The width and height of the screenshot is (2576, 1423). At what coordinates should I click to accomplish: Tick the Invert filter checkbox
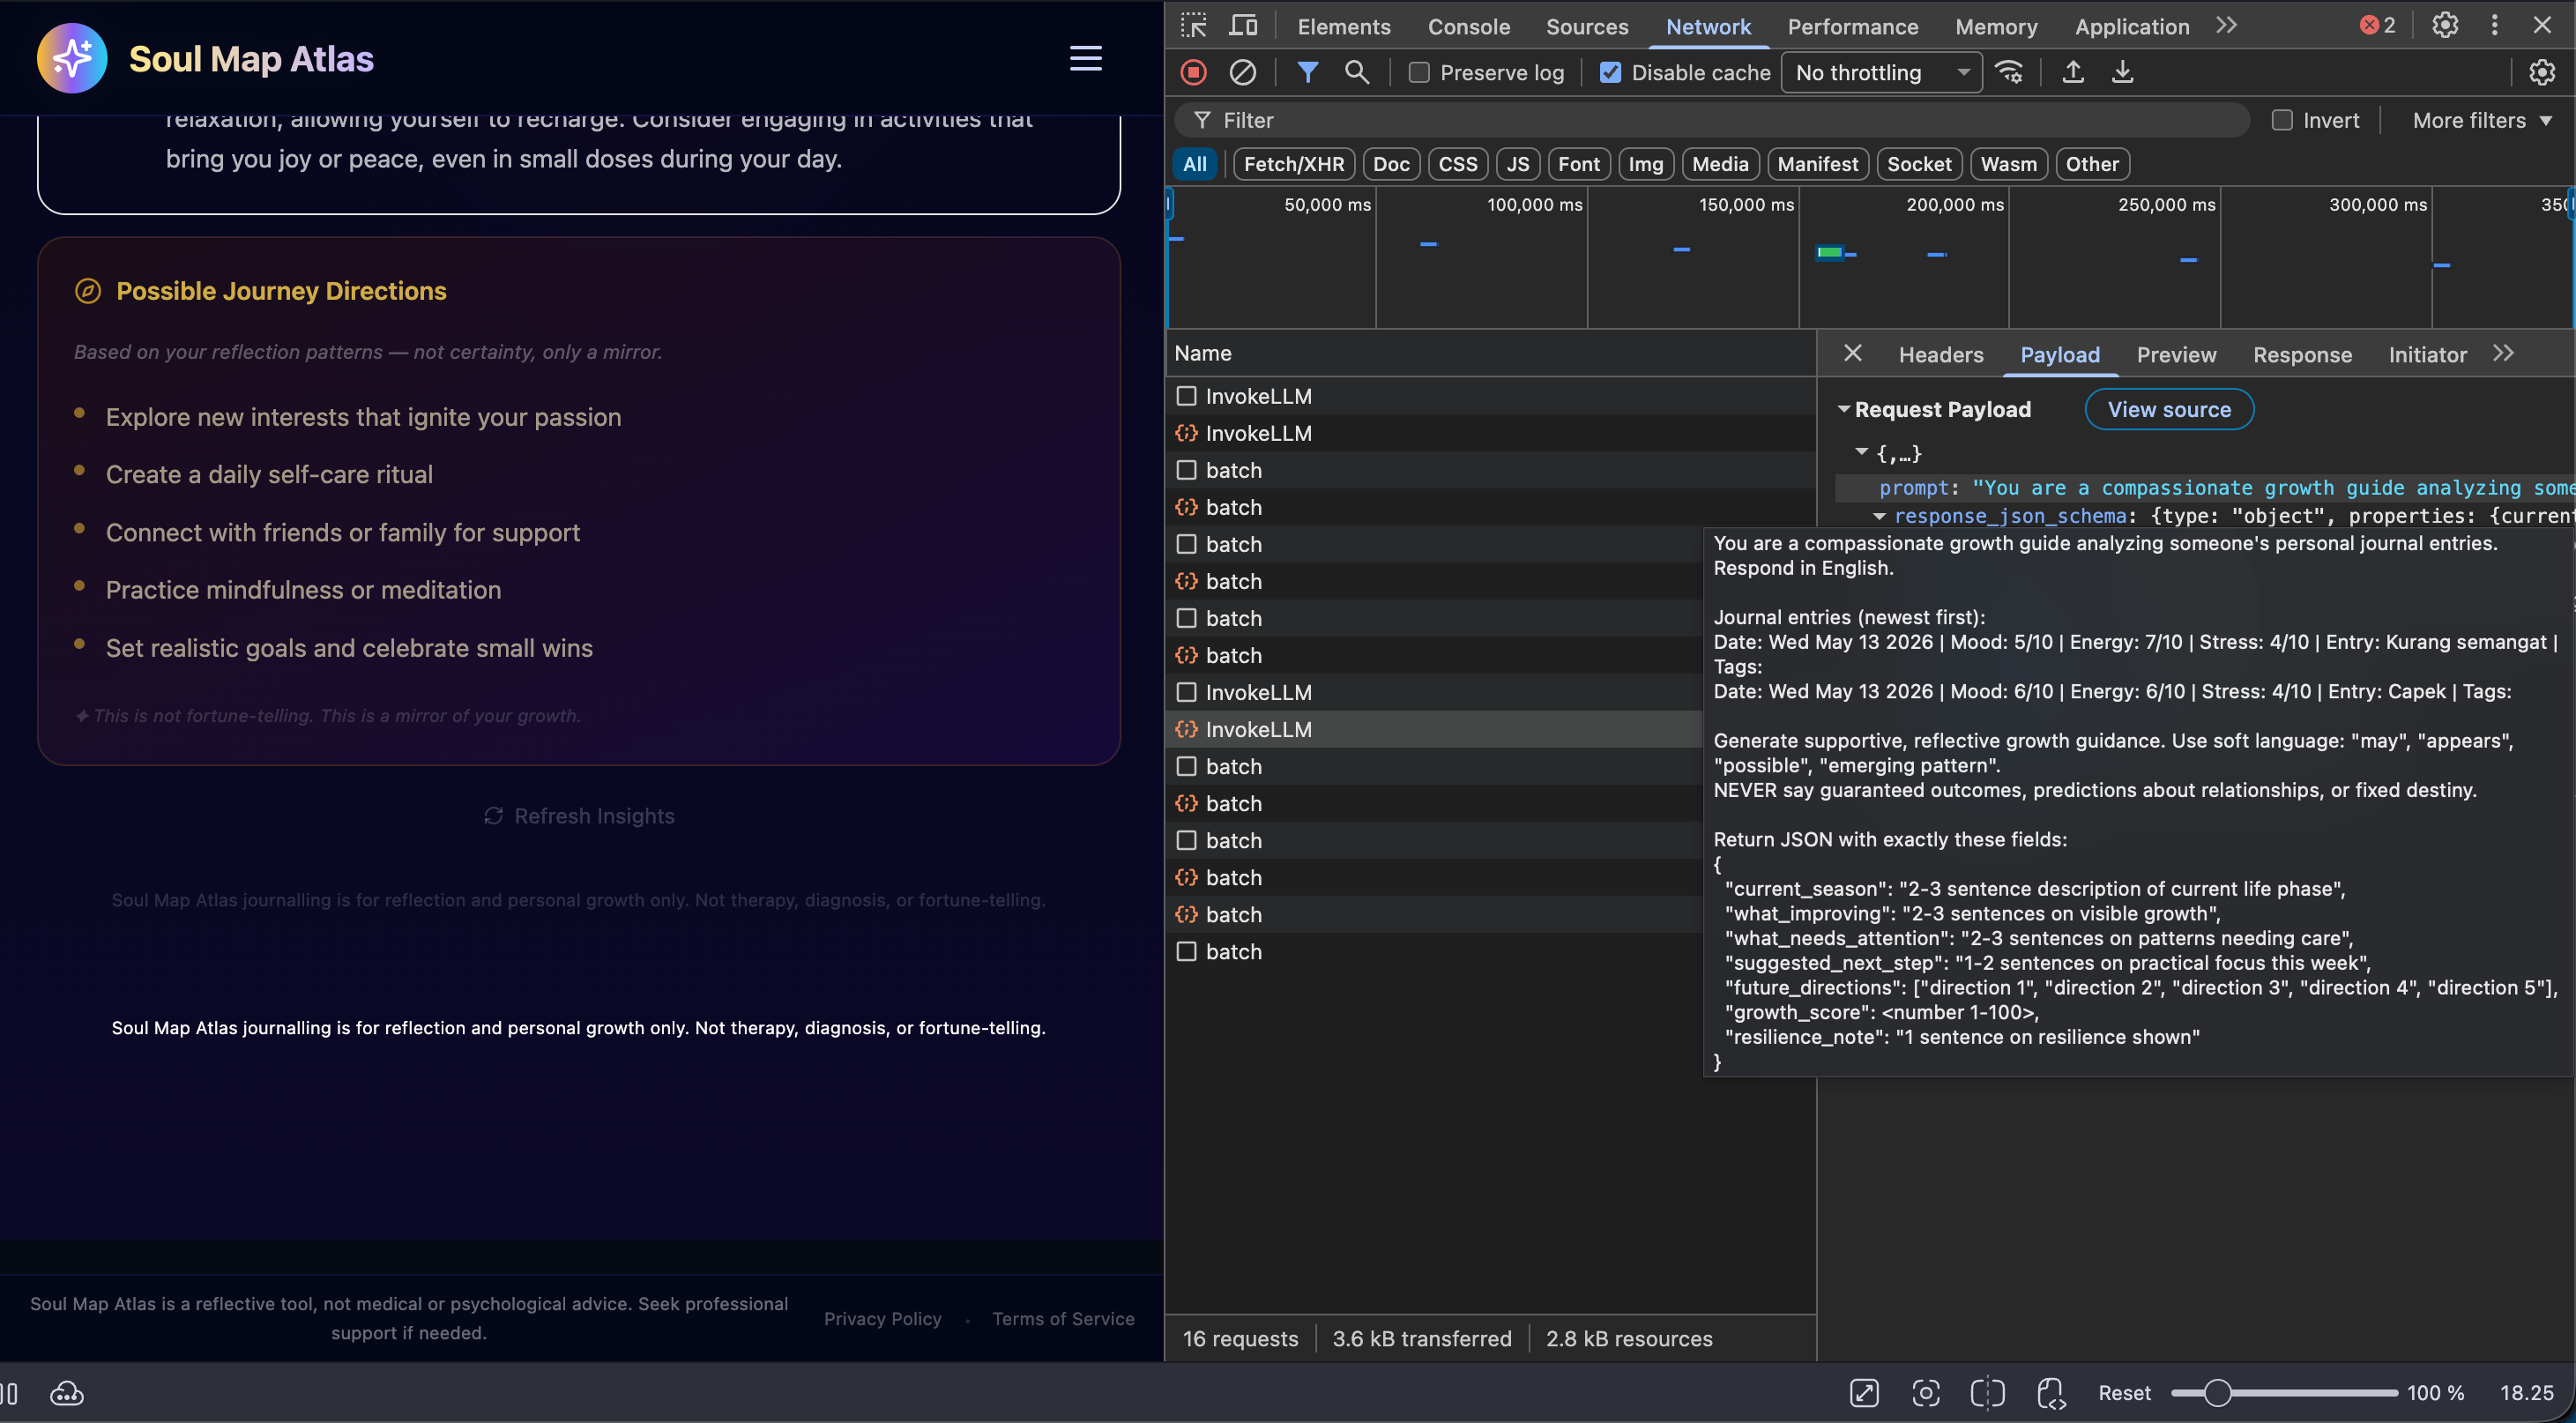pyautogui.click(x=2282, y=120)
